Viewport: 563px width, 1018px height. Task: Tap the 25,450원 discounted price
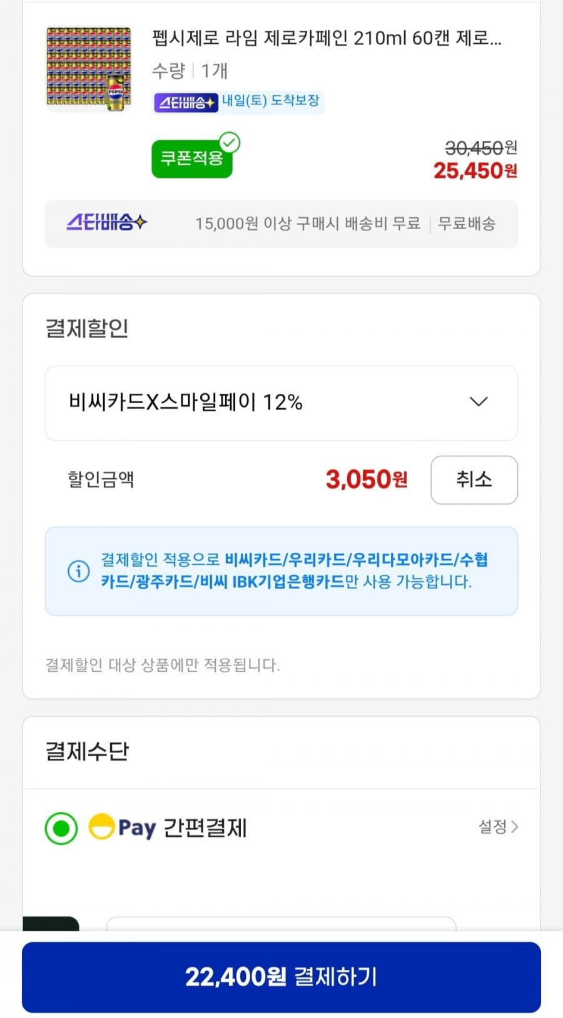point(475,170)
